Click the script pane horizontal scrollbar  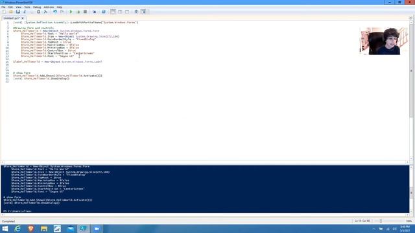click(x=205, y=162)
